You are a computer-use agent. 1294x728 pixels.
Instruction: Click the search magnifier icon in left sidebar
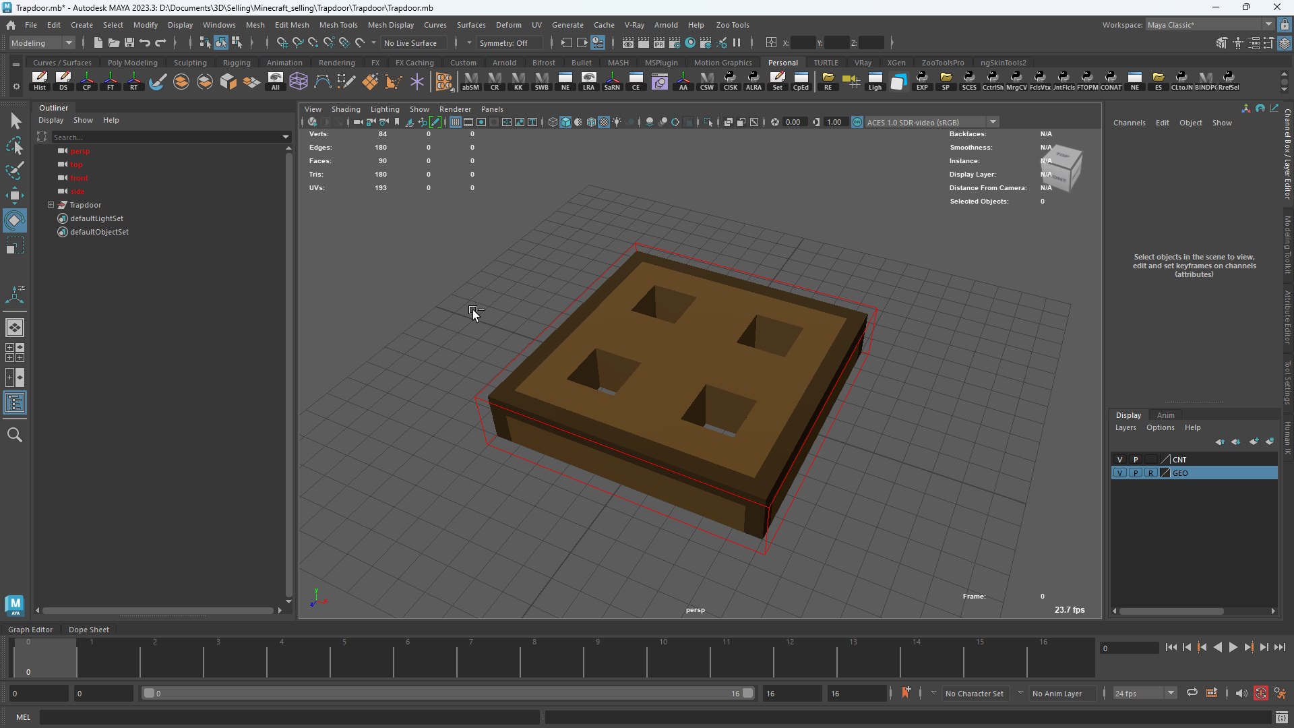click(x=15, y=435)
